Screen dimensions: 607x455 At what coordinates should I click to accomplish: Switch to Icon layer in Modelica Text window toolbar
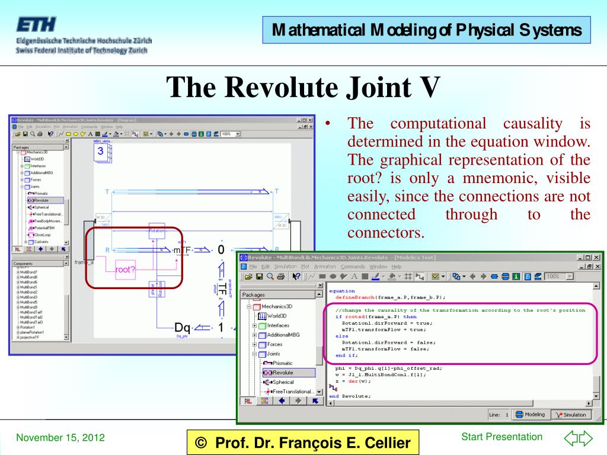pyautogui.click(x=494, y=276)
